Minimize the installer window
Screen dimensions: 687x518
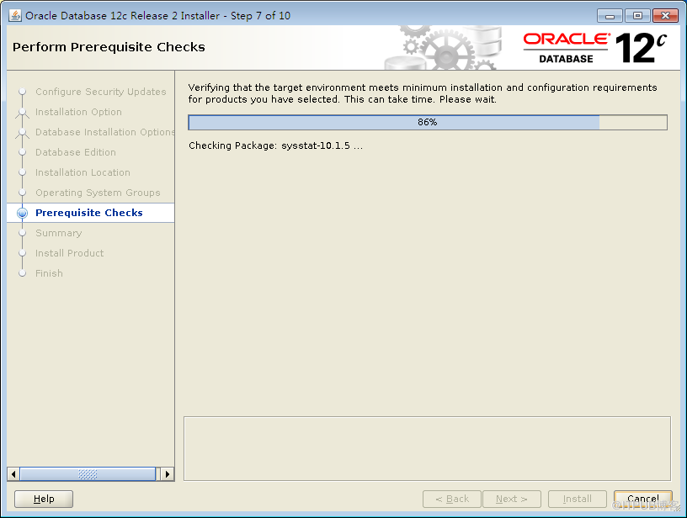click(x=610, y=16)
